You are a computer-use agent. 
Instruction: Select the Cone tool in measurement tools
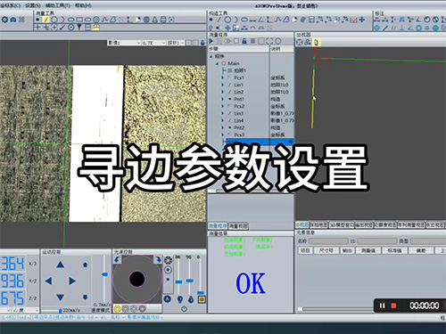[155, 20]
